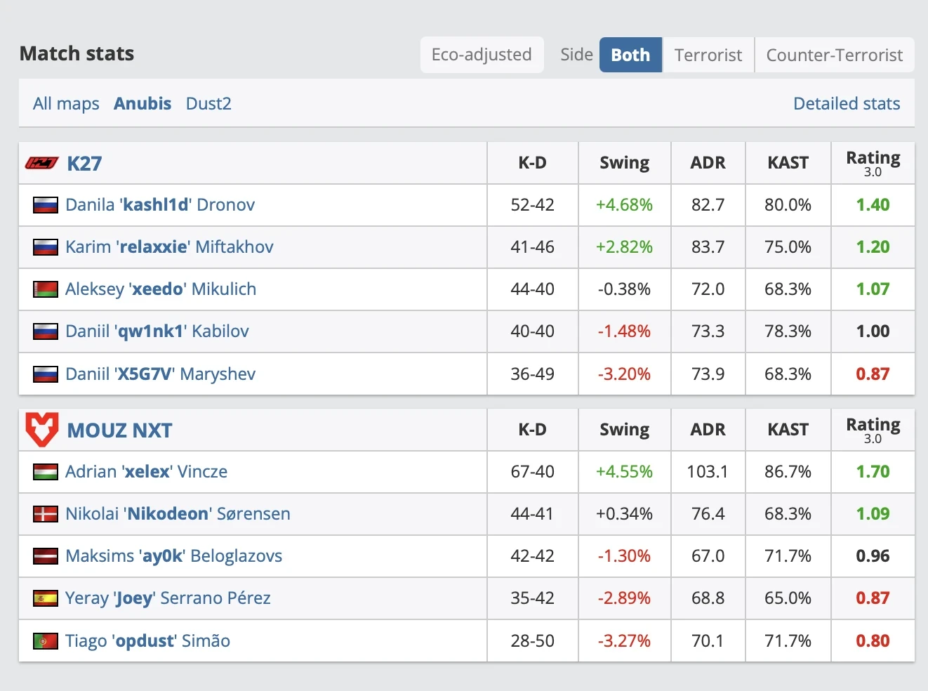Open the Dust2 map tab

(x=208, y=104)
